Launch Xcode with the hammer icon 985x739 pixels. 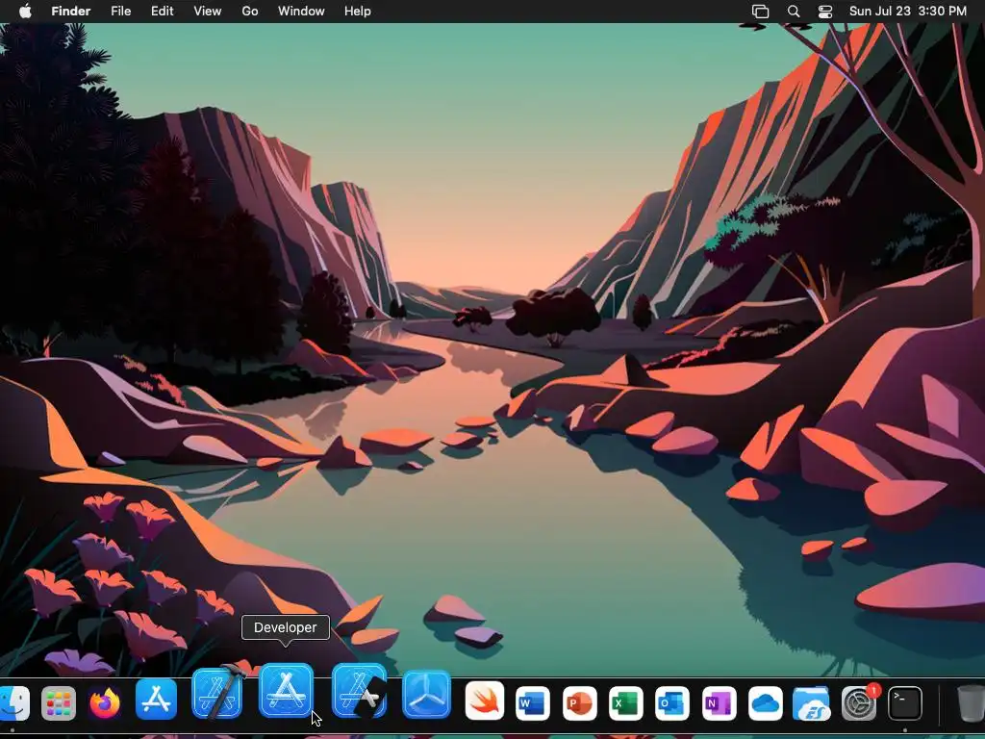click(217, 693)
